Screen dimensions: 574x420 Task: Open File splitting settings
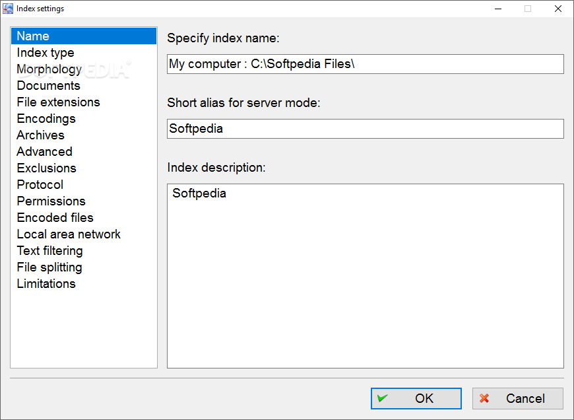[x=84, y=267]
